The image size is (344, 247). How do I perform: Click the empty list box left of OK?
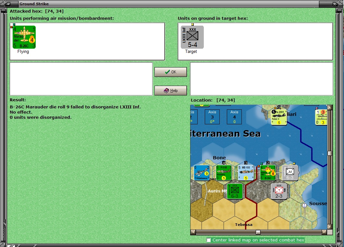(x=81, y=79)
